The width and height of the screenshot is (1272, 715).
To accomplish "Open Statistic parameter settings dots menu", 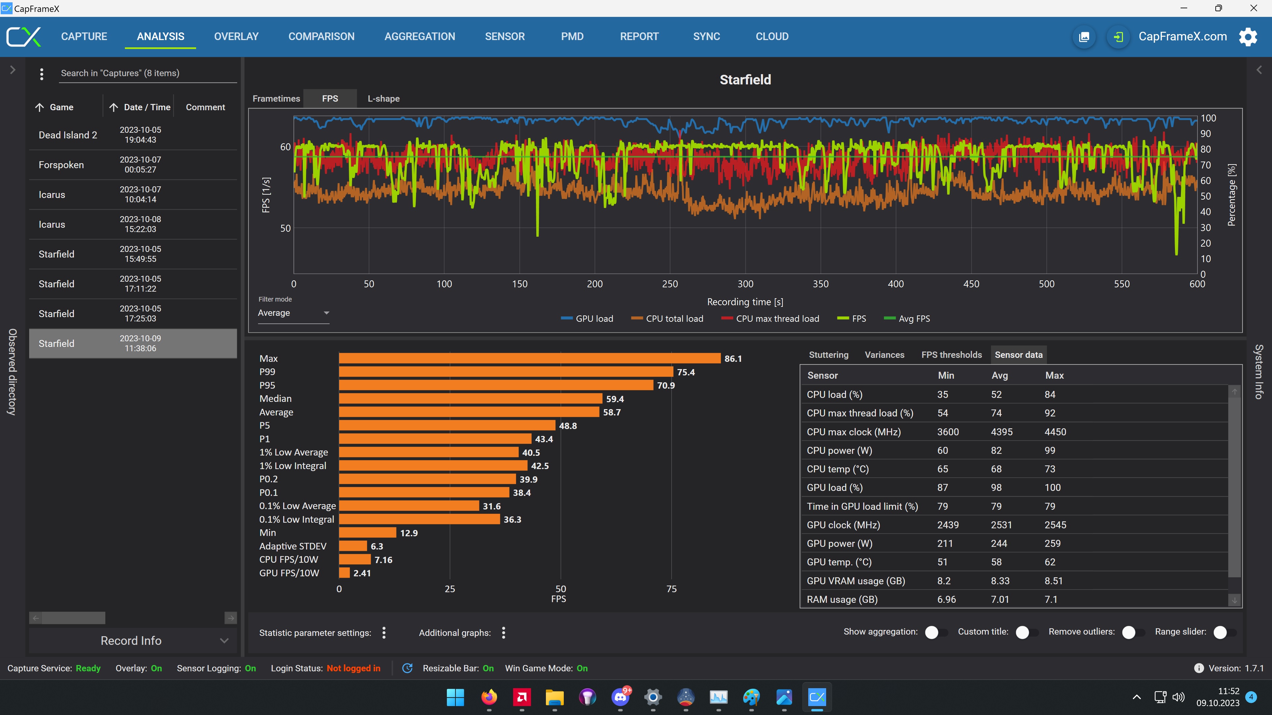I will click(384, 633).
